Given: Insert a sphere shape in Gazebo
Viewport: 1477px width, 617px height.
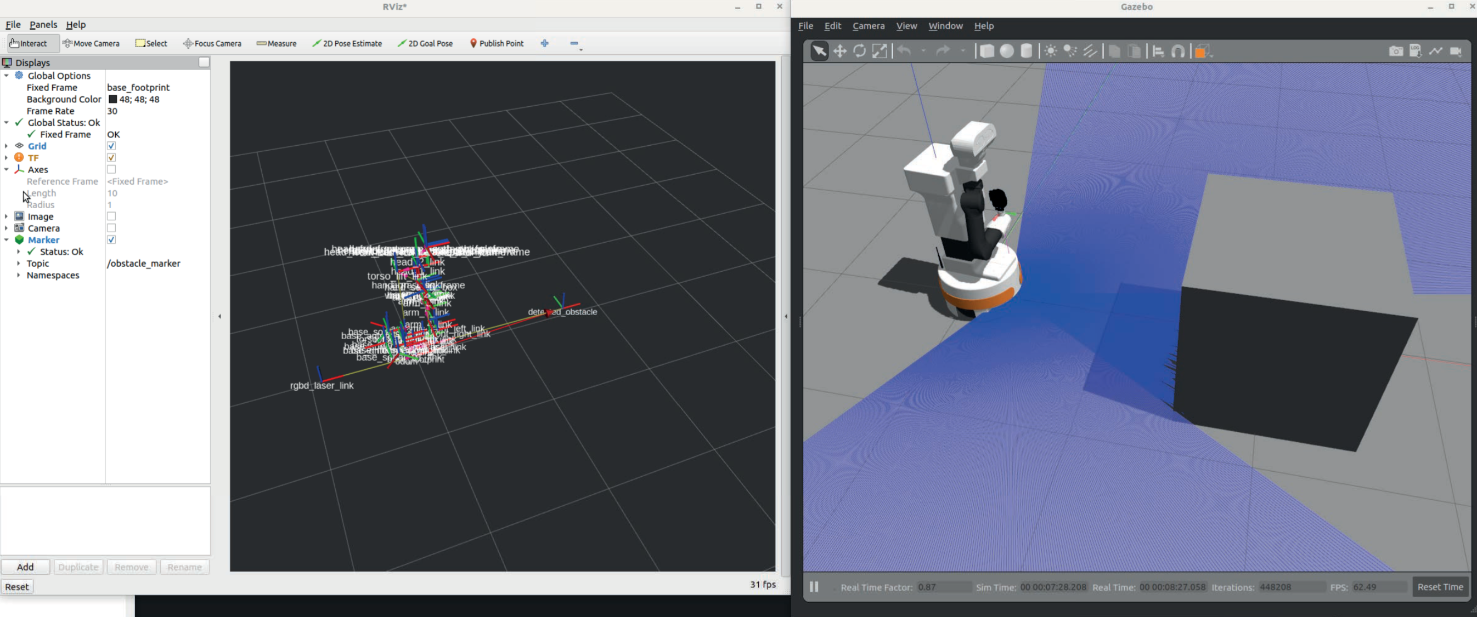Looking at the screenshot, I should point(1007,51).
